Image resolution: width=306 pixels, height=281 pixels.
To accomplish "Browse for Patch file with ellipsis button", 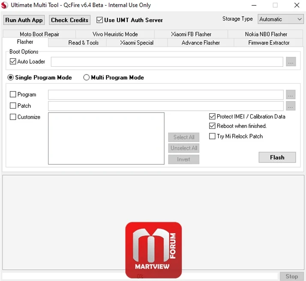I will pyautogui.click(x=291, y=106).
